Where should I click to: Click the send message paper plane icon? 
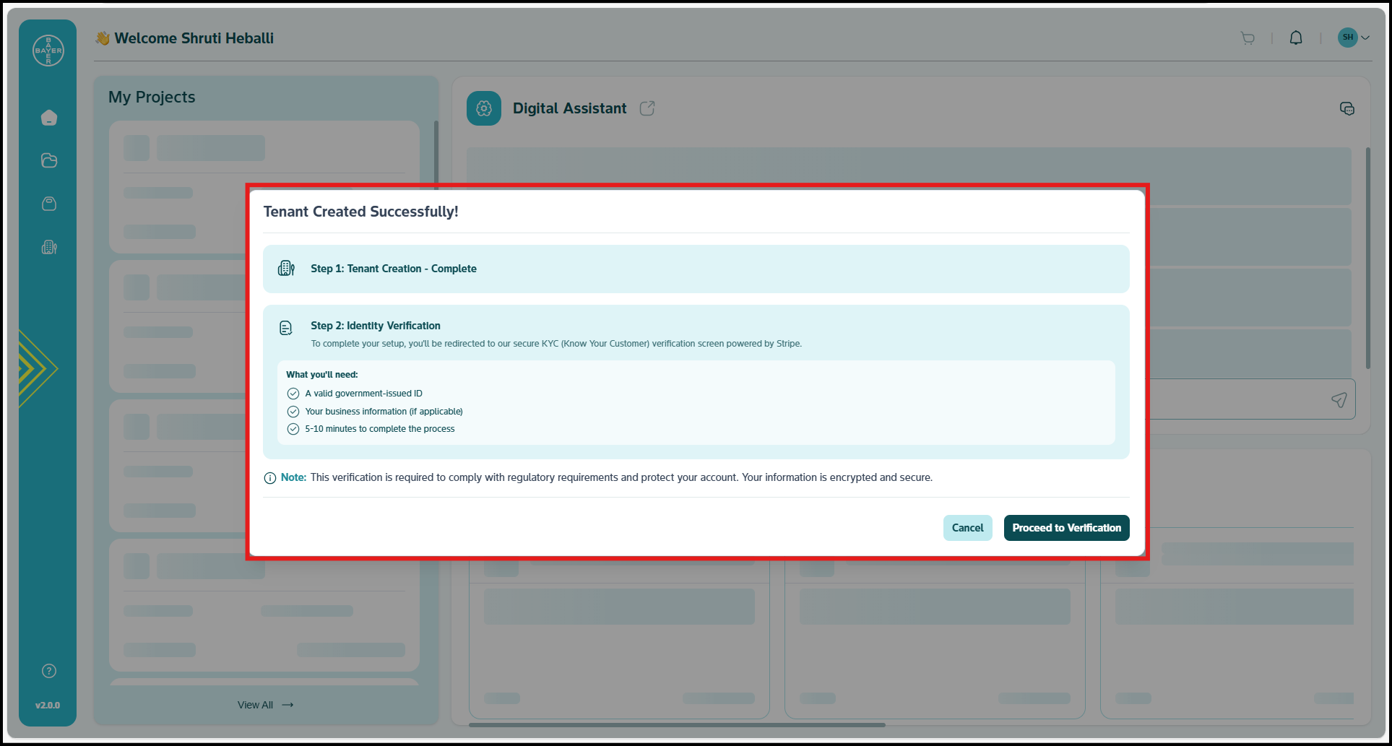[1339, 399]
